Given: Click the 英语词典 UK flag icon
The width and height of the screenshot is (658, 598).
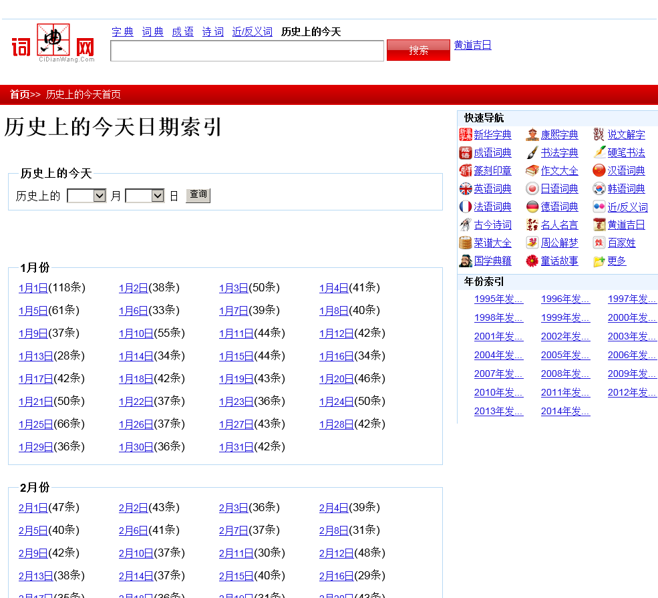Looking at the screenshot, I should point(466,189).
